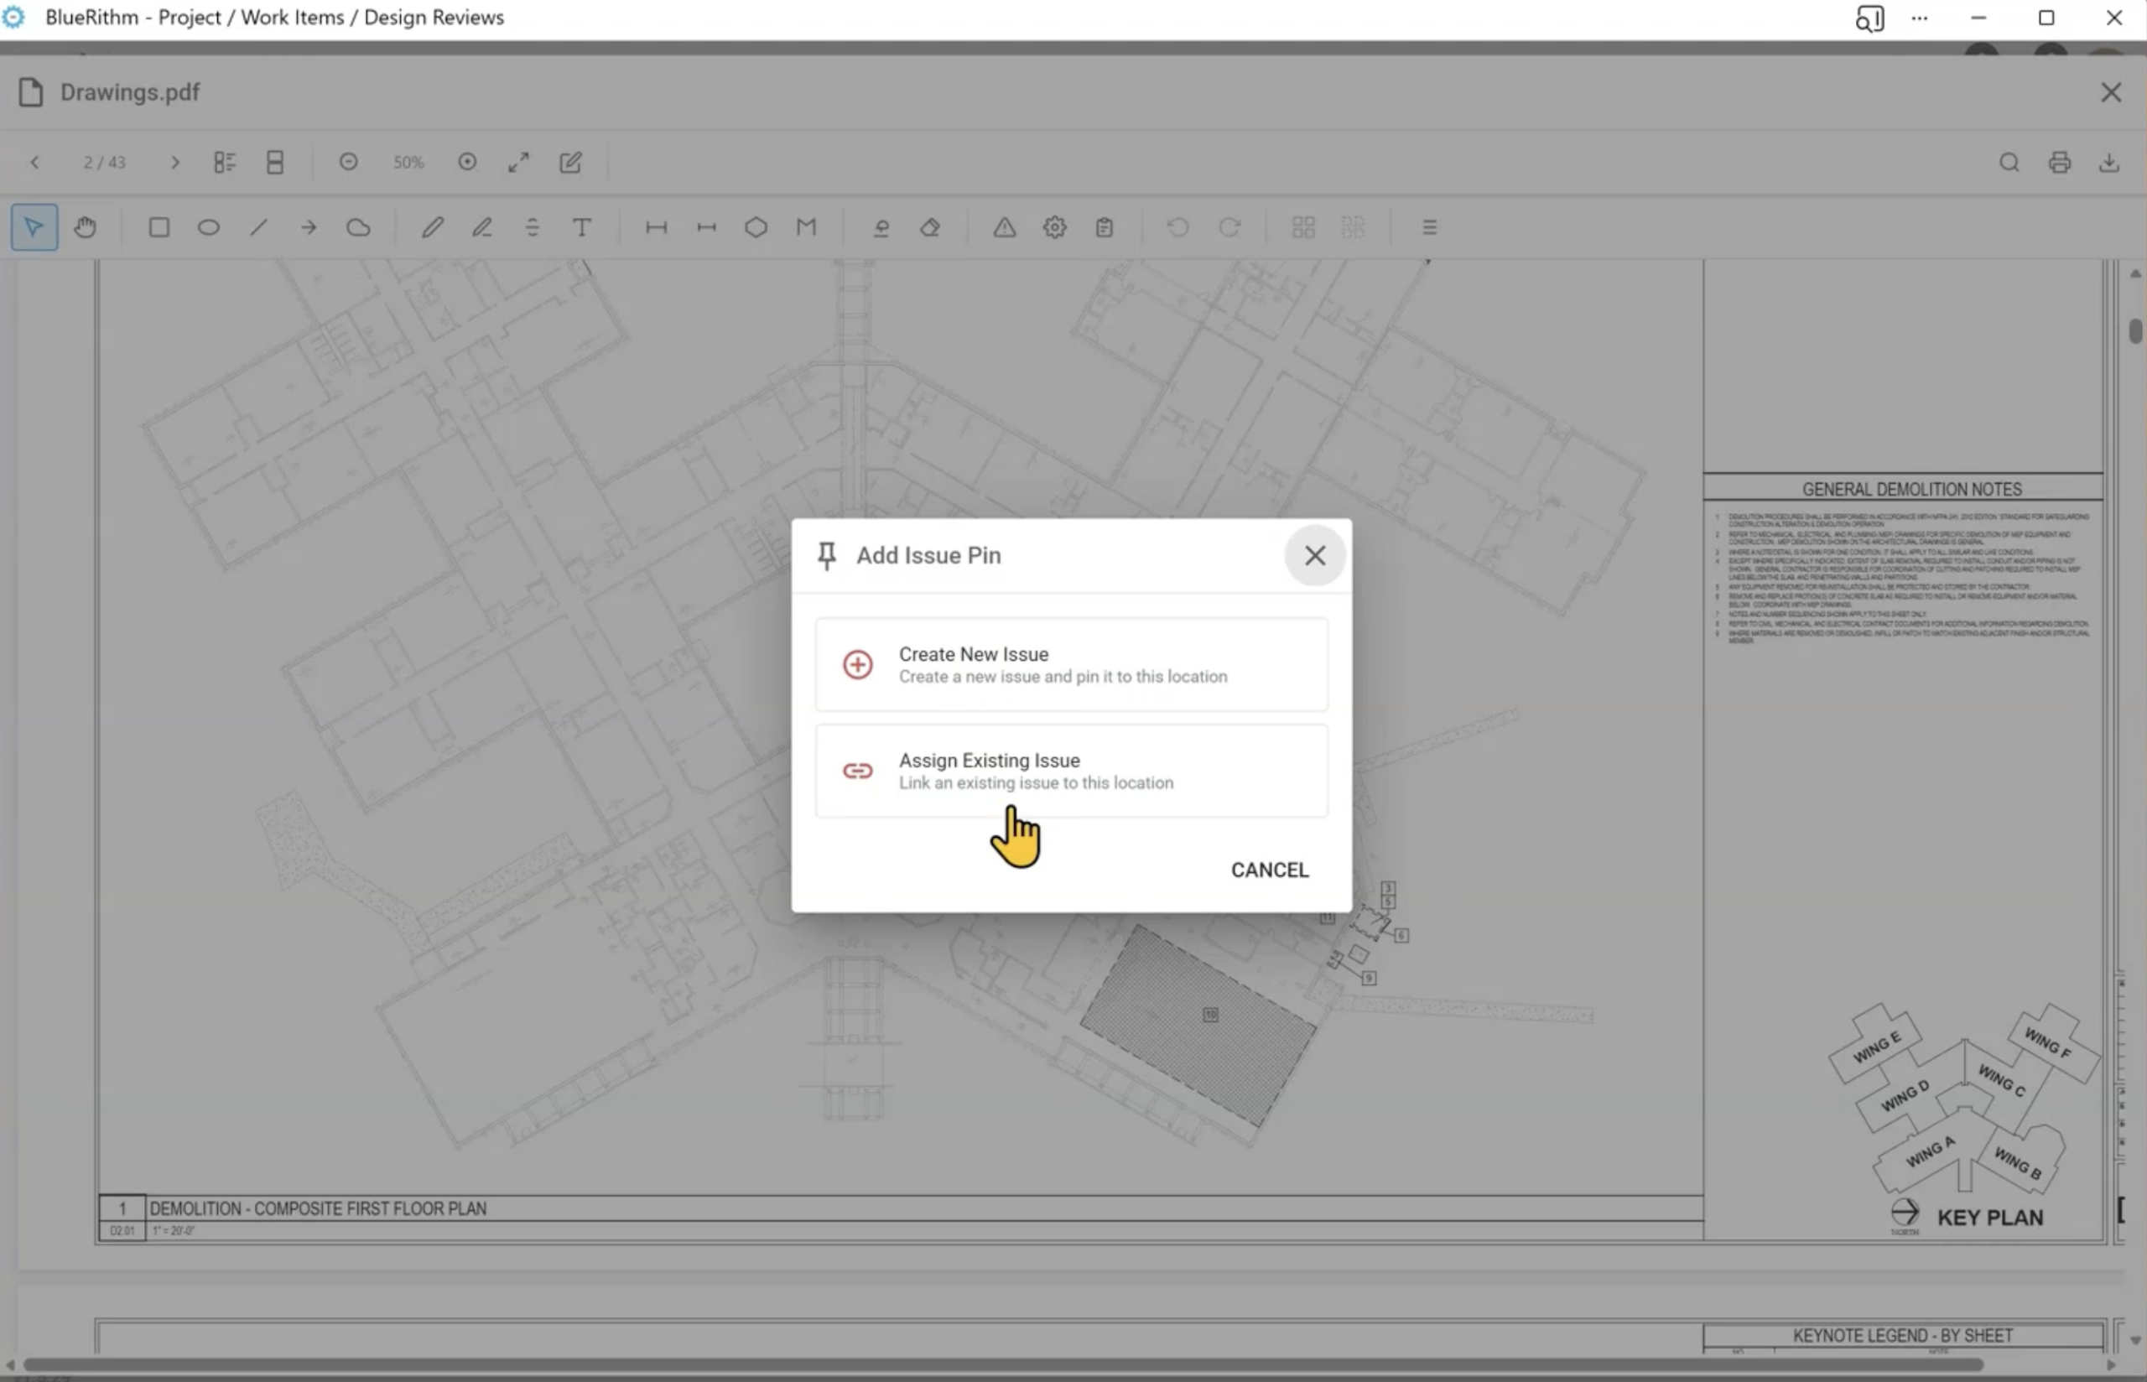Image resolution: width=2147 pixels, height=1382 pixels.
Task: Select the ellipse shape tool
Action: (208, 228)
